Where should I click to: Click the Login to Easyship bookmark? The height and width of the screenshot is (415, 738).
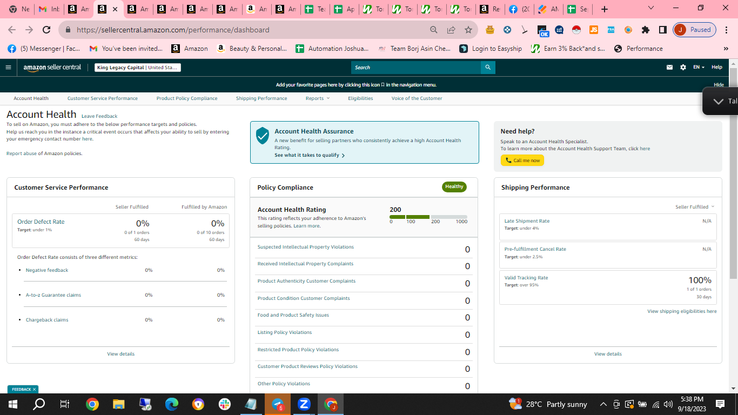491,49
